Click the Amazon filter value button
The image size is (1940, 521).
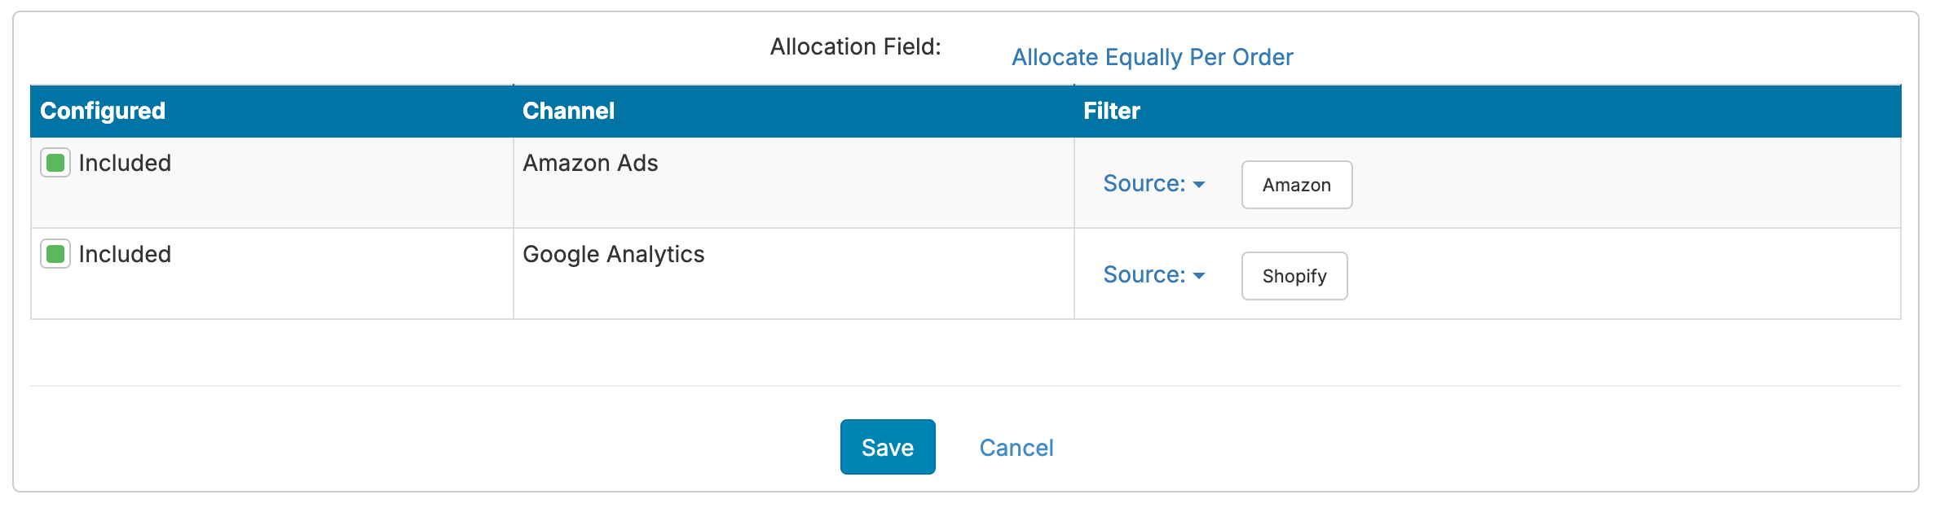1296,185
